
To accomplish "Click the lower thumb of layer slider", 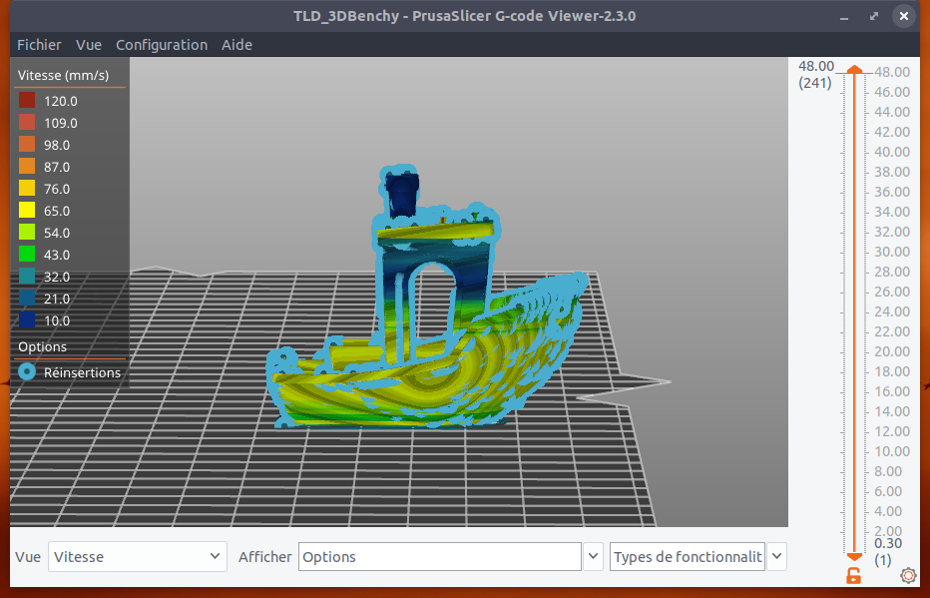I will 854,556.
